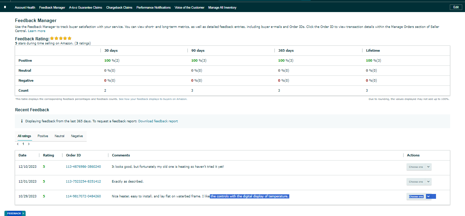465x216 pixels.
Task: Click the Count row label
Action: 23,91
